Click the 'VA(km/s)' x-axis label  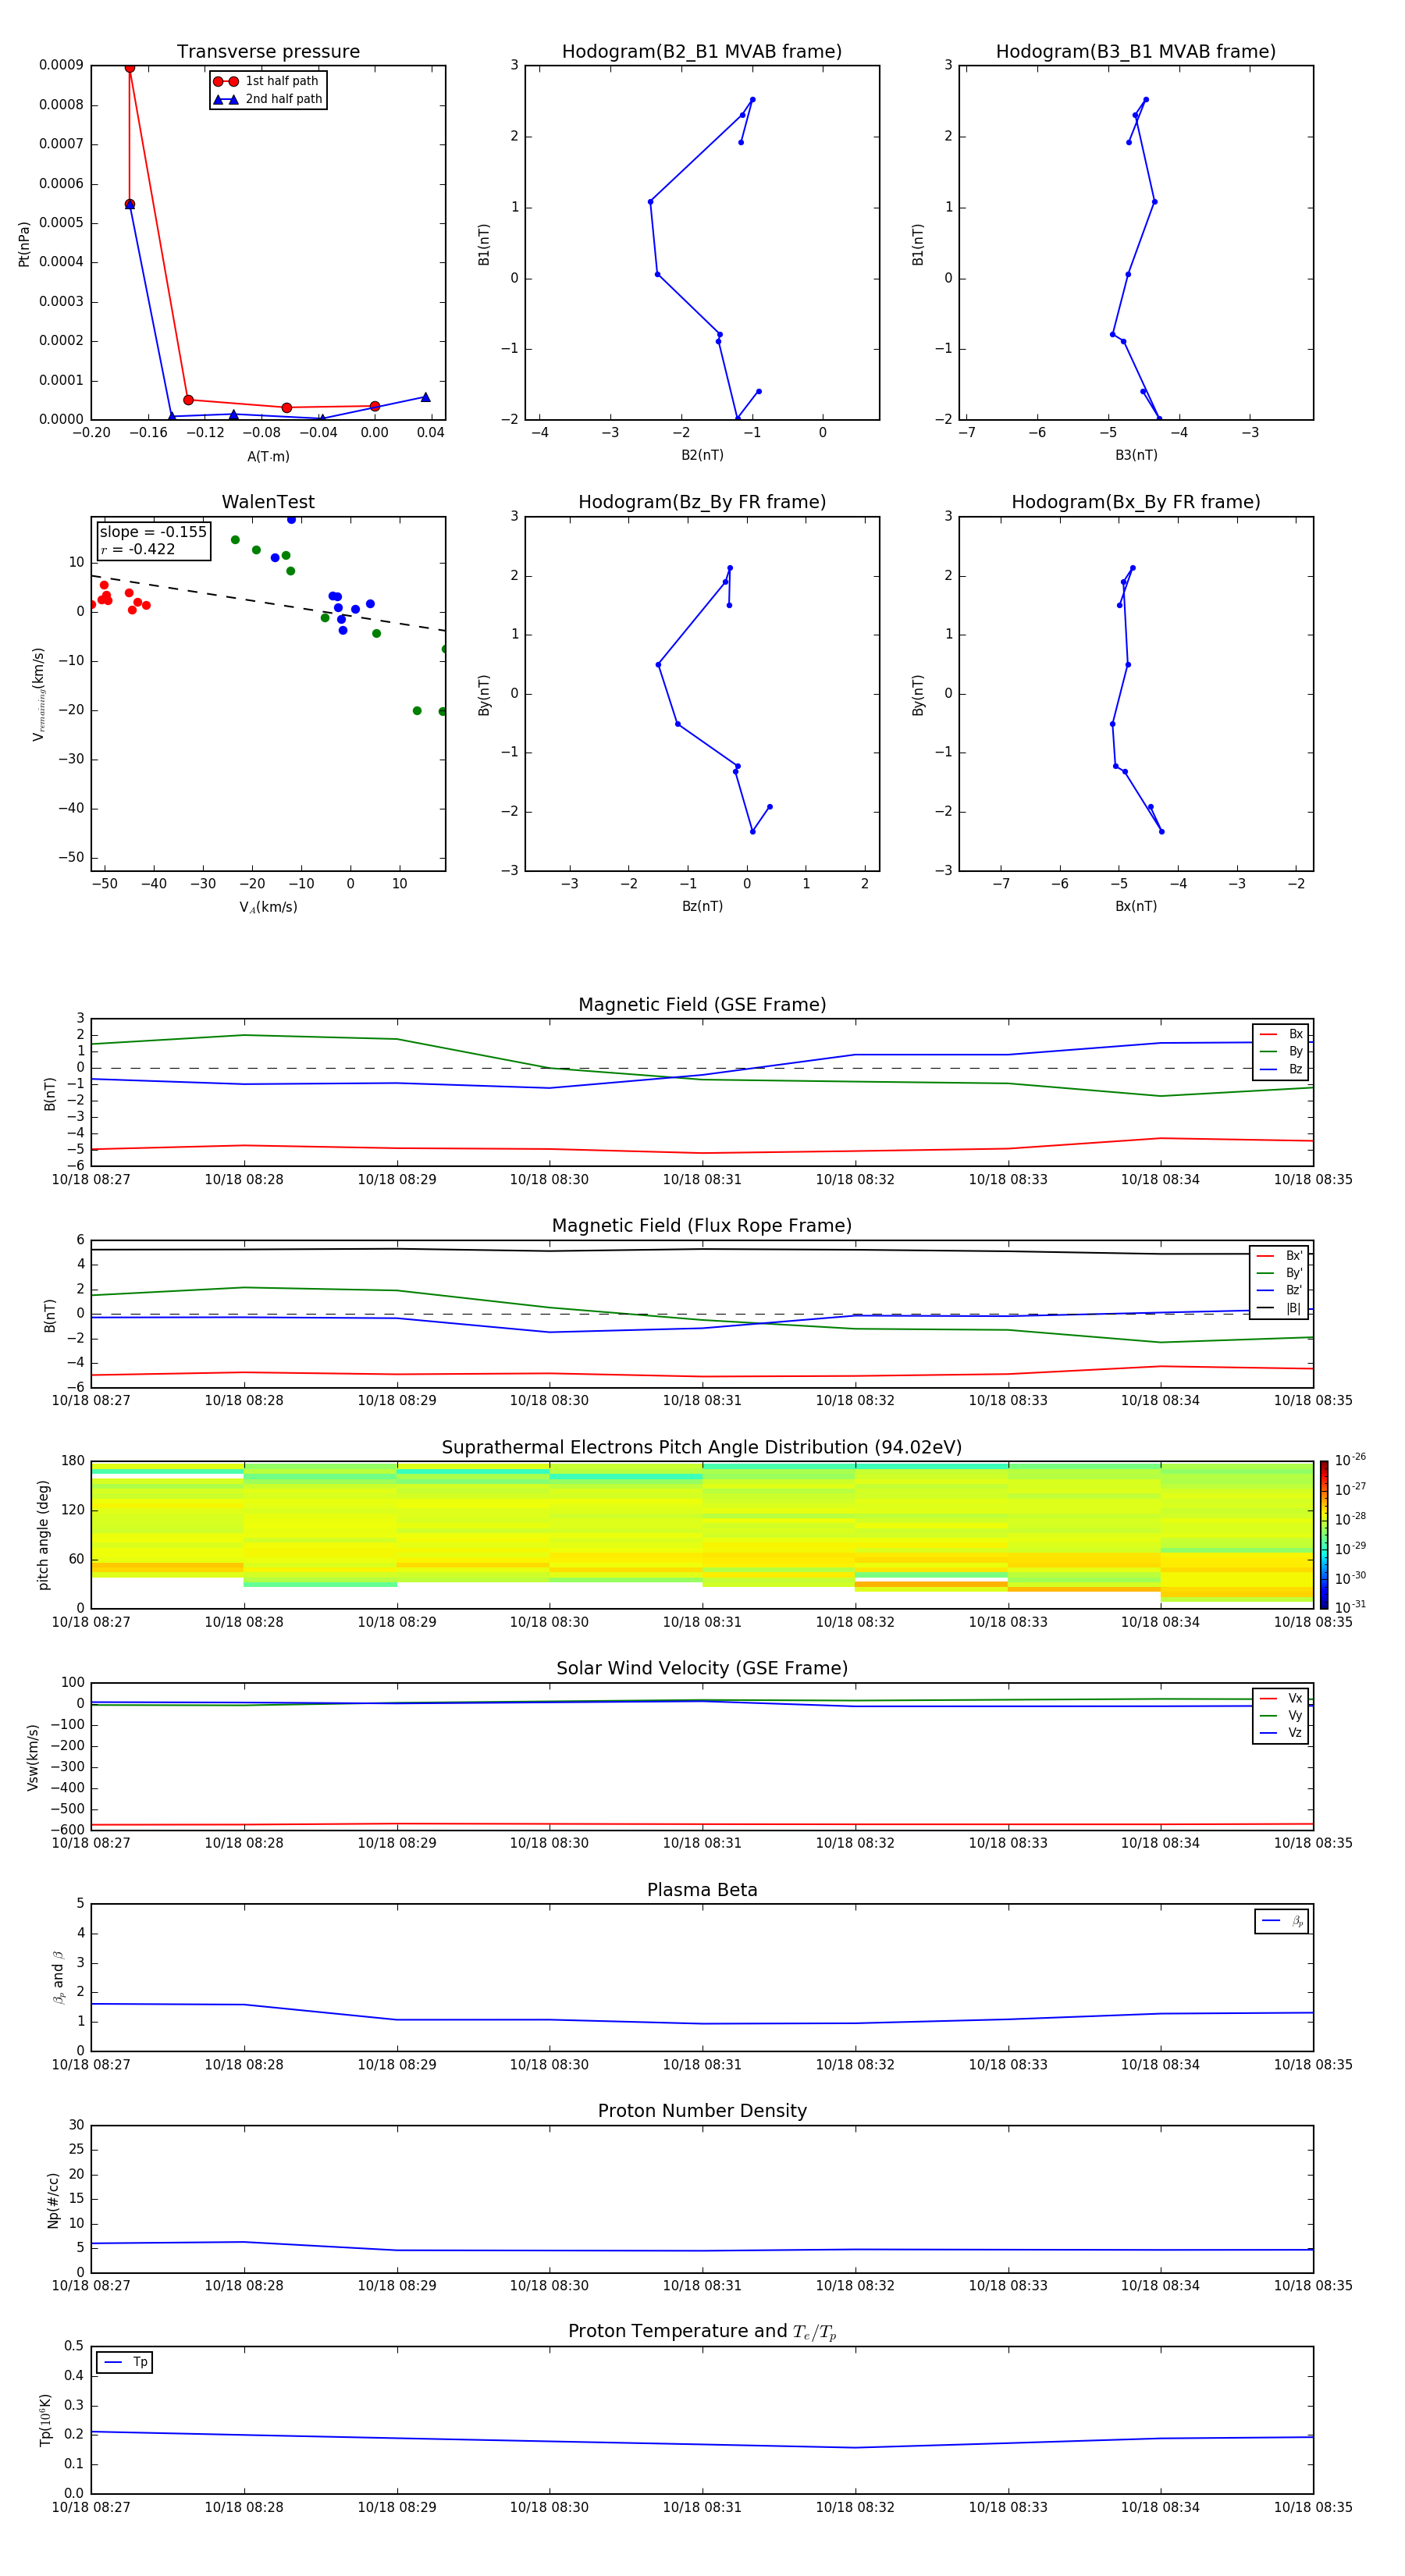(268, 907)
